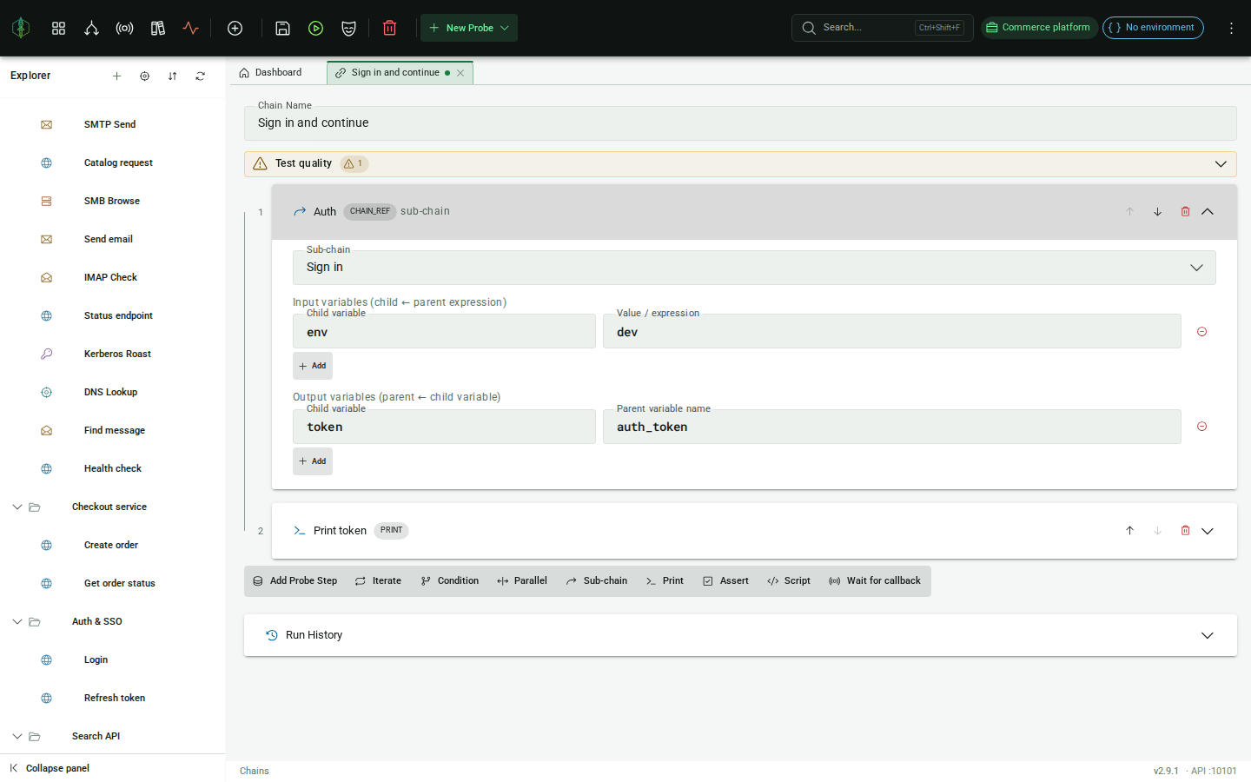
Task: Collapse the Checkout service folder
Action: point(17,507)
